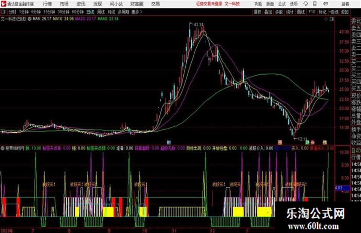Click the 叠加 overlay button

(268, 12)
